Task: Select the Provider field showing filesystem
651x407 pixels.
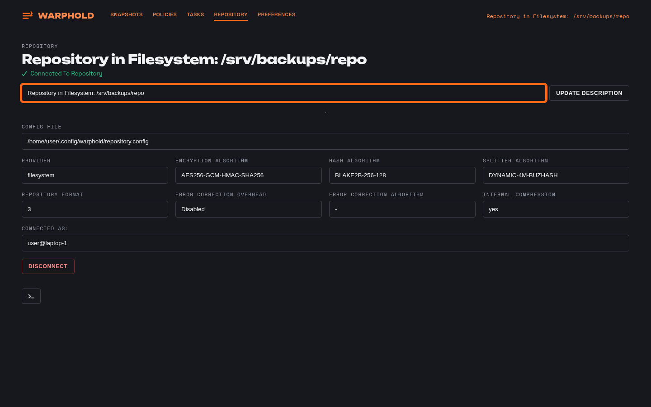Action: click(95, 175)
